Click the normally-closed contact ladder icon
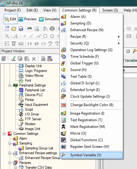The image size is (137, 169). [x=37, y=44]
